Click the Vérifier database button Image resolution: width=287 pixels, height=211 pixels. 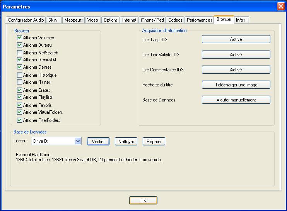click(98, 142)
